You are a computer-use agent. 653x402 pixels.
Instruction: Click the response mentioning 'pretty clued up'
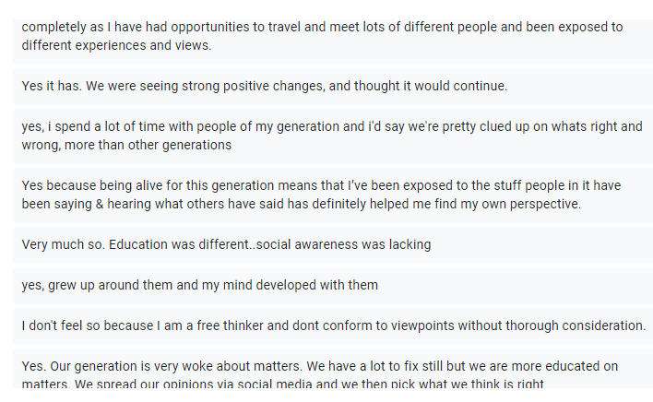pyautogui.click(x=332, y=136)
